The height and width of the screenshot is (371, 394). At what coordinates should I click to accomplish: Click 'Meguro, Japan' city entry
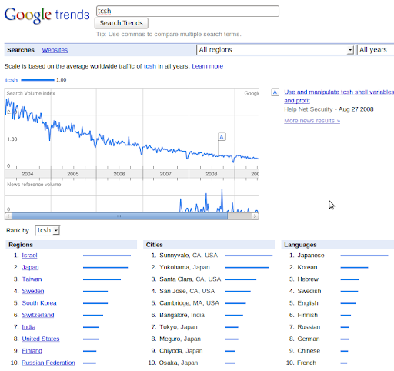180,339
